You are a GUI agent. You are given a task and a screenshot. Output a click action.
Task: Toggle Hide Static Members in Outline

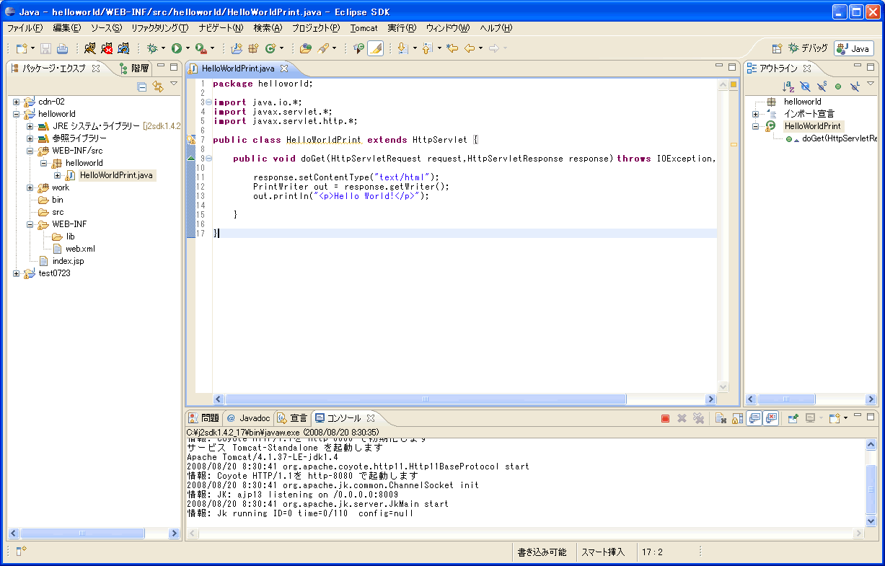[822, 87]
